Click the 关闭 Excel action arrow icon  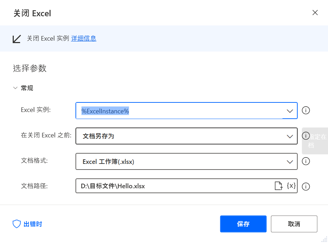click(17, 38)
